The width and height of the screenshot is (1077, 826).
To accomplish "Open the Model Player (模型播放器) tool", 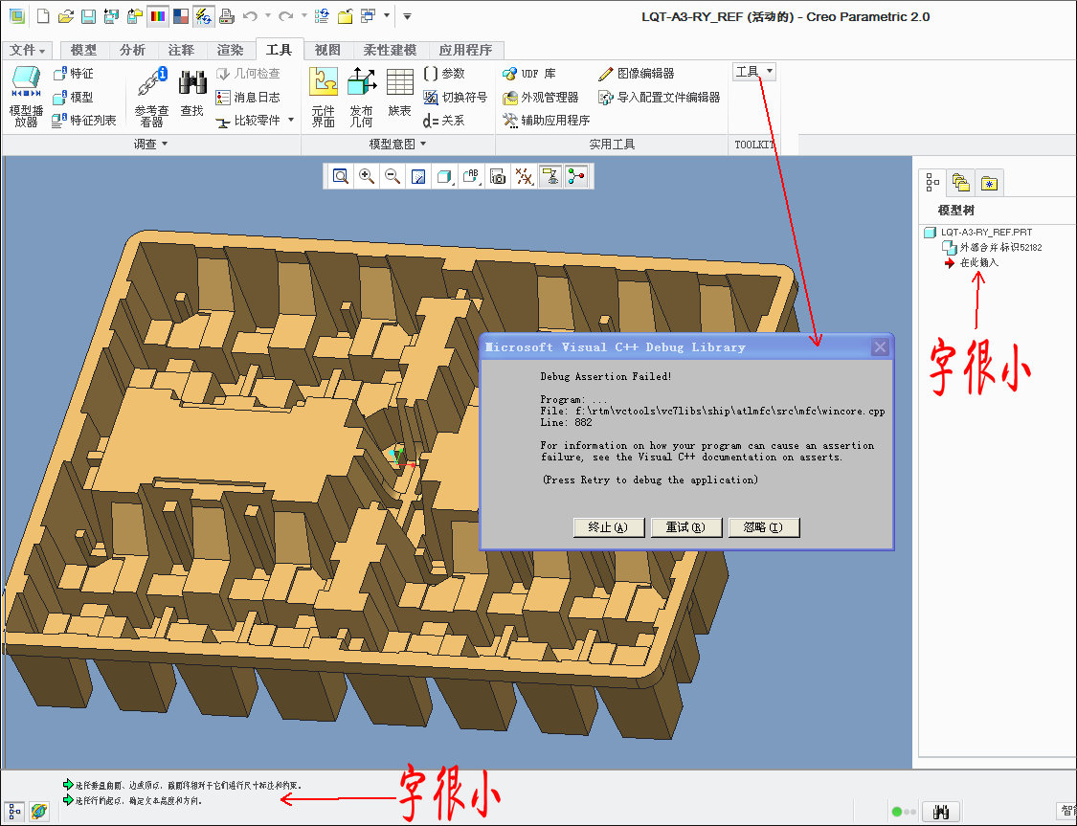I will pyautogui.click(x=26, y=96).
